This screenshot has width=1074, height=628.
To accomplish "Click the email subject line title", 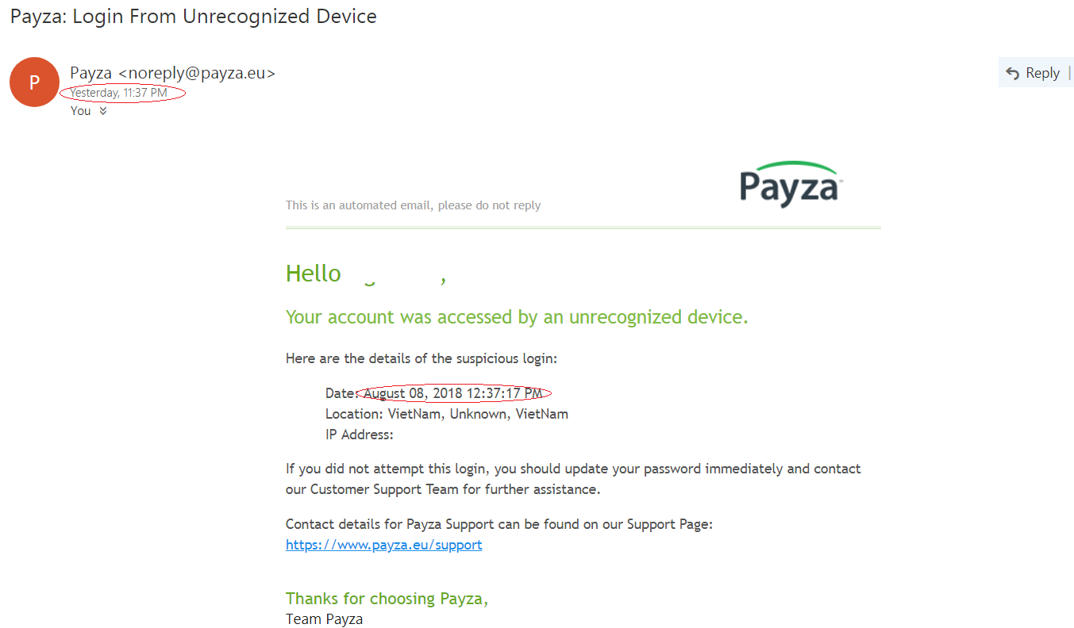I will point(193,16).
